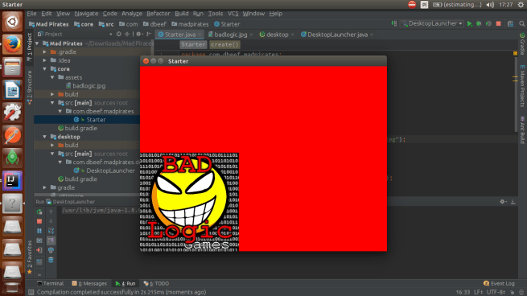Screen dimensions: 527x296
Task: Open the Analyze menu
Action: tap(132, 14)
